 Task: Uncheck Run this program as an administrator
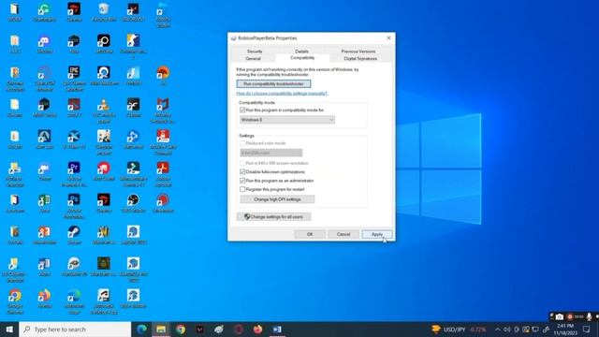(242, 181)
